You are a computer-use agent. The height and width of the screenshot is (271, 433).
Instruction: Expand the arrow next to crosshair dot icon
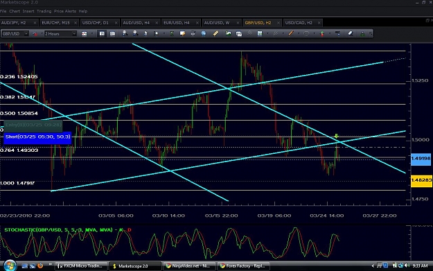(164, 34)
